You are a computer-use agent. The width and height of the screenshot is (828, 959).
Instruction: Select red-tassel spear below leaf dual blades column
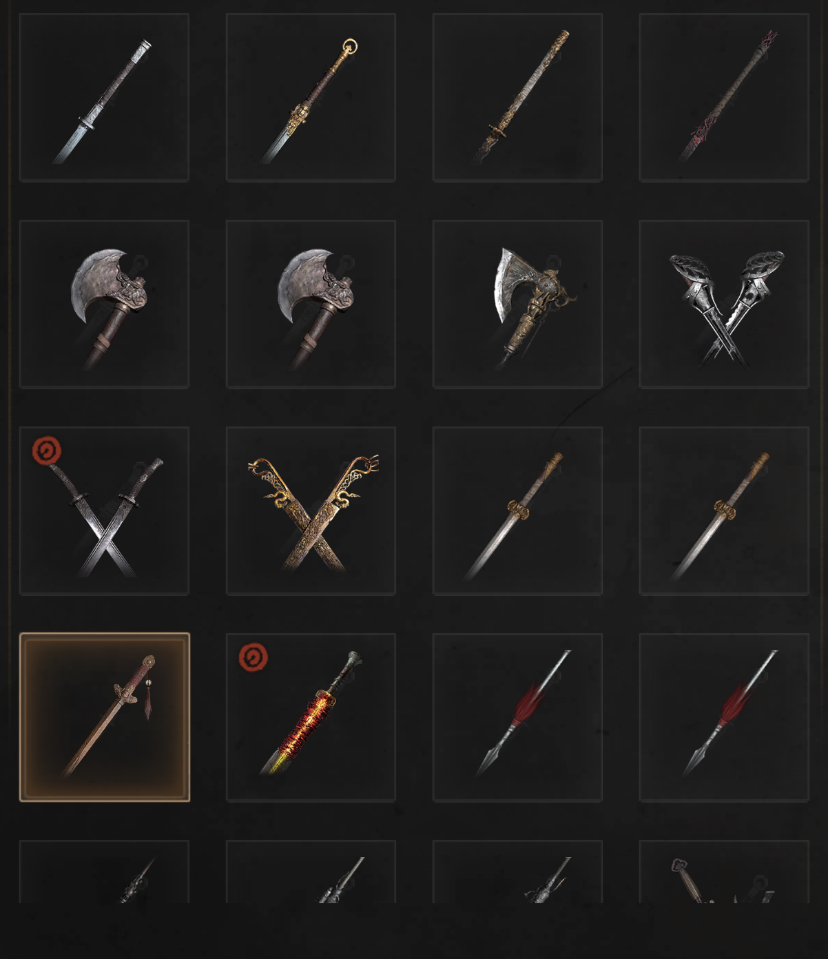coord(724,717)
